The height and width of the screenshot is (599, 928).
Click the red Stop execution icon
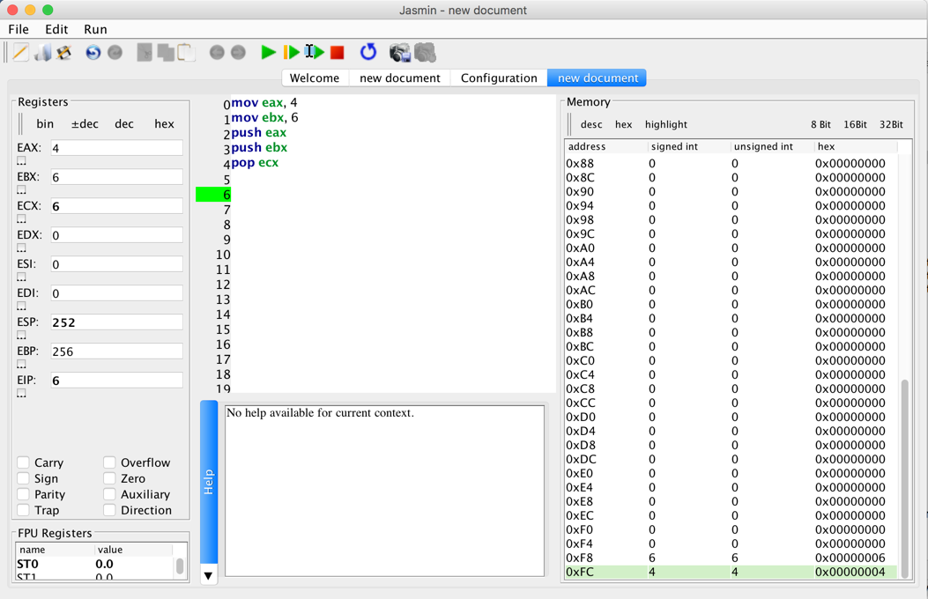point(337,53)
